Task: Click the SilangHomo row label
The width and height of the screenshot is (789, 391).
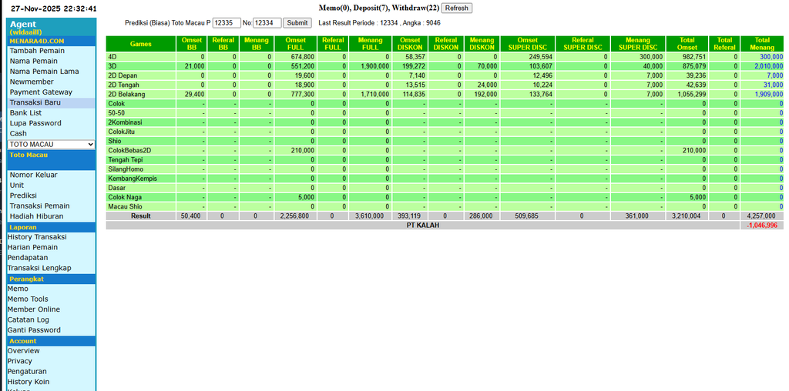Action: tap(126, 169)
